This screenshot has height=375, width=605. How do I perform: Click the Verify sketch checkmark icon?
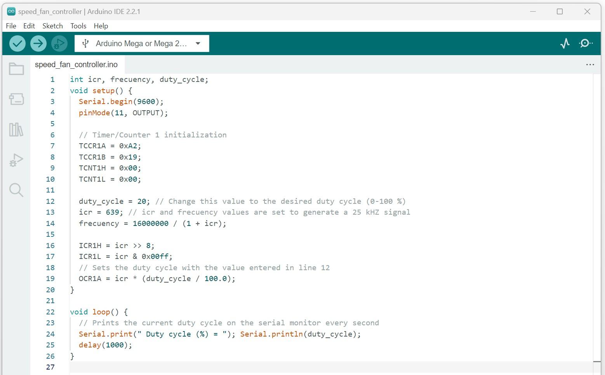(17, 43)
